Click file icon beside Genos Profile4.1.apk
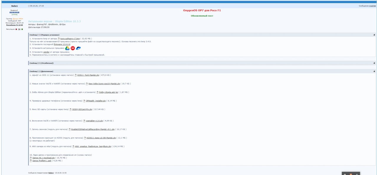 click(x=31, y=161)
